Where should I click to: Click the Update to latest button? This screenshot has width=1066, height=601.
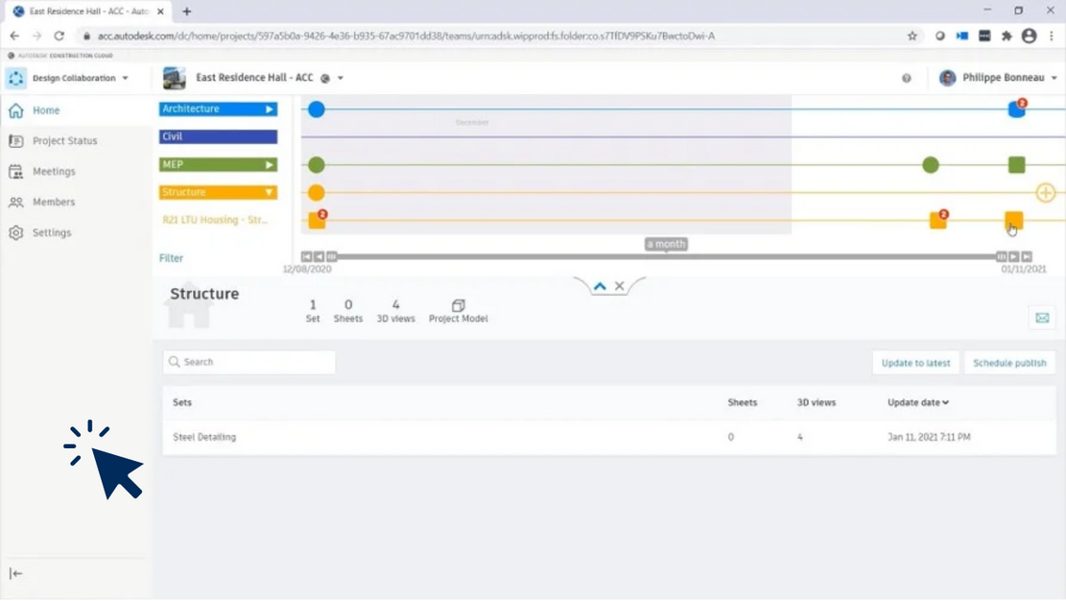915,362
